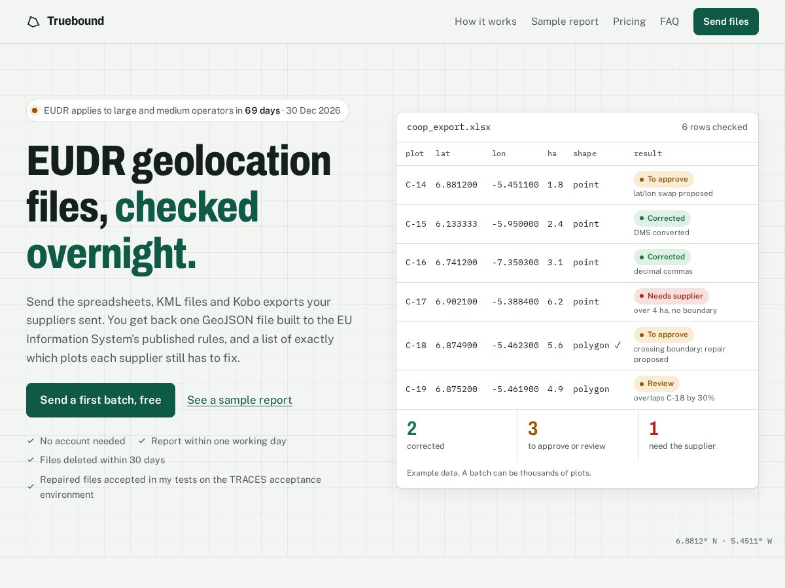Click the 6 rows checked label
This screenshot has height=588, width=785.
coord(714,127)
